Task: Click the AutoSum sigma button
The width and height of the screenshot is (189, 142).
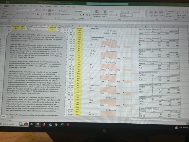Action: click(170, 12)
